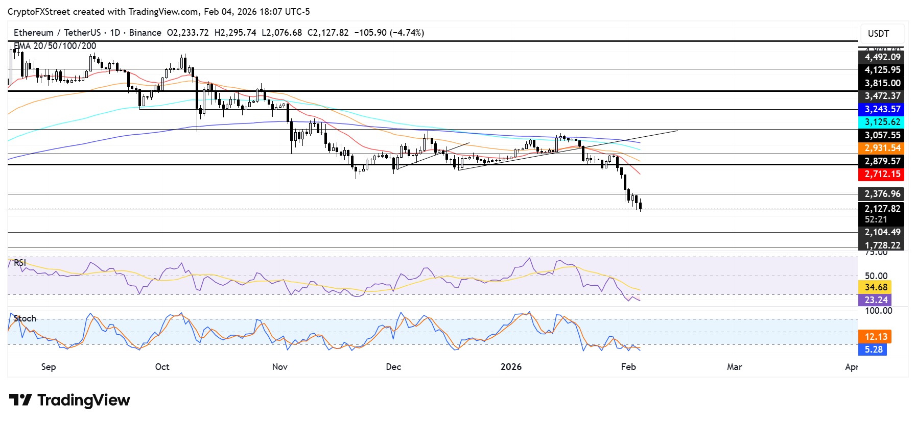Click the 2,376.96 horizontal level price label
Screen dimensions: 916x423
click(x=881, y=194)
